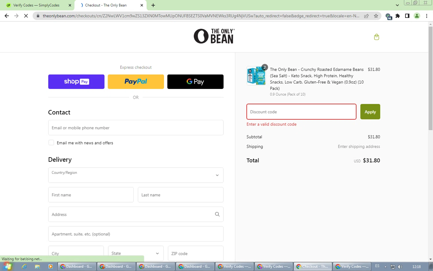Click Apartment, suite, etc. field
The height and width of the screenshot is (271, 433).
click(x=136, y=234)
